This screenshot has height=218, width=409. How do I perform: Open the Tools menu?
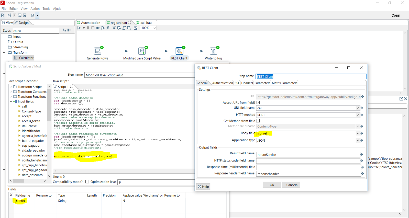coord(46,9)
